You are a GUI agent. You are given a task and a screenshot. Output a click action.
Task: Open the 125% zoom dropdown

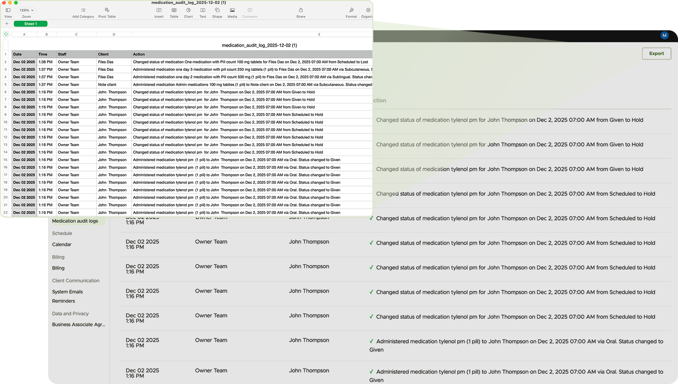pos(26,10)
